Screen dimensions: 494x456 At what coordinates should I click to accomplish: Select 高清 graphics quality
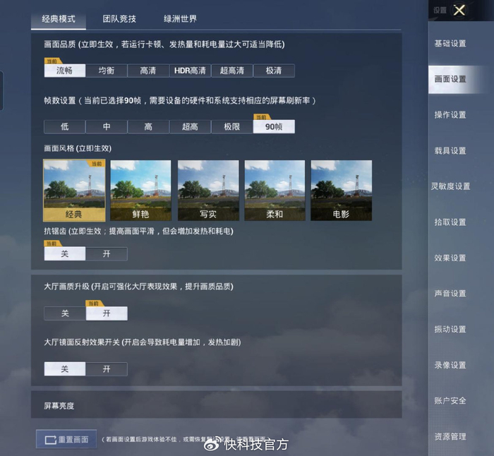pos(148,71)
